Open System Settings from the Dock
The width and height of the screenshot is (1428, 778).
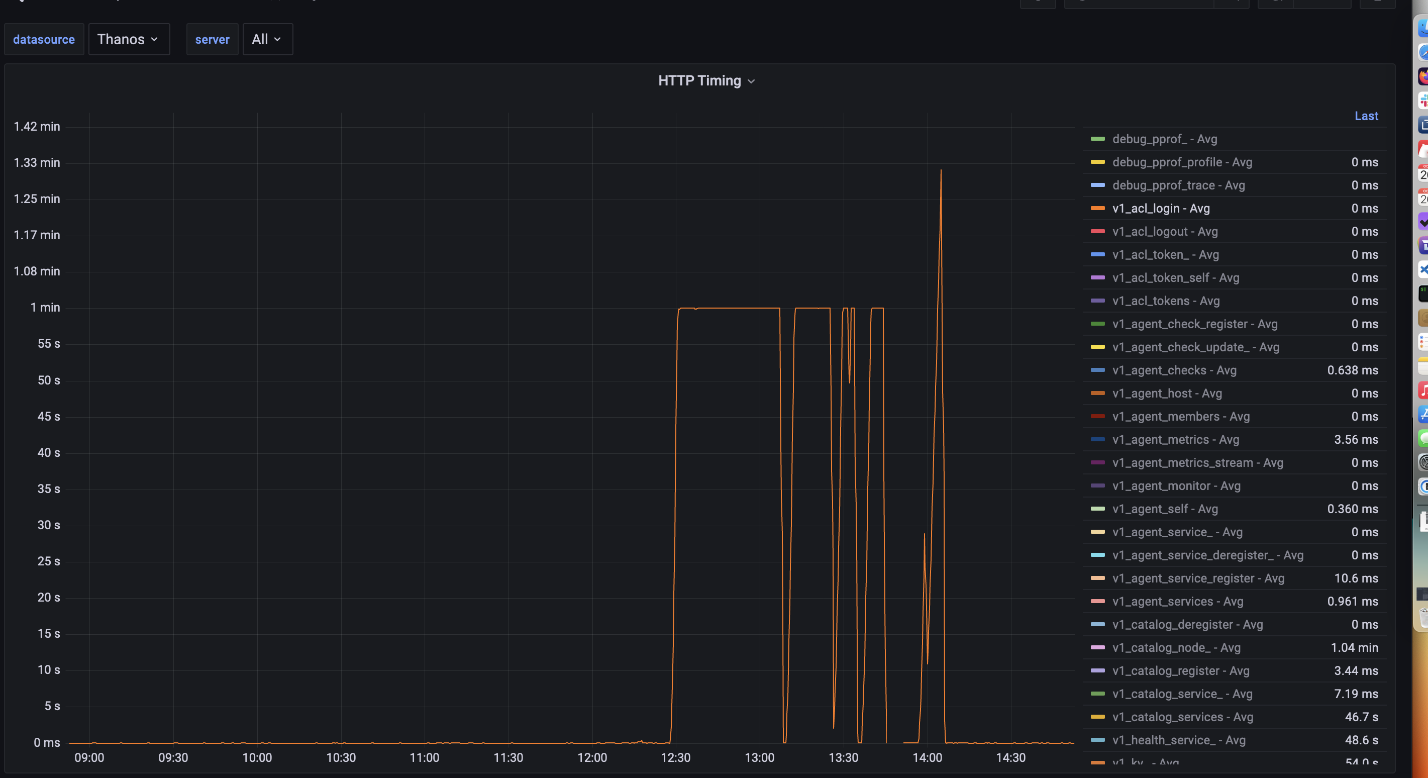pyautogui.click(x=1421, y=461)
